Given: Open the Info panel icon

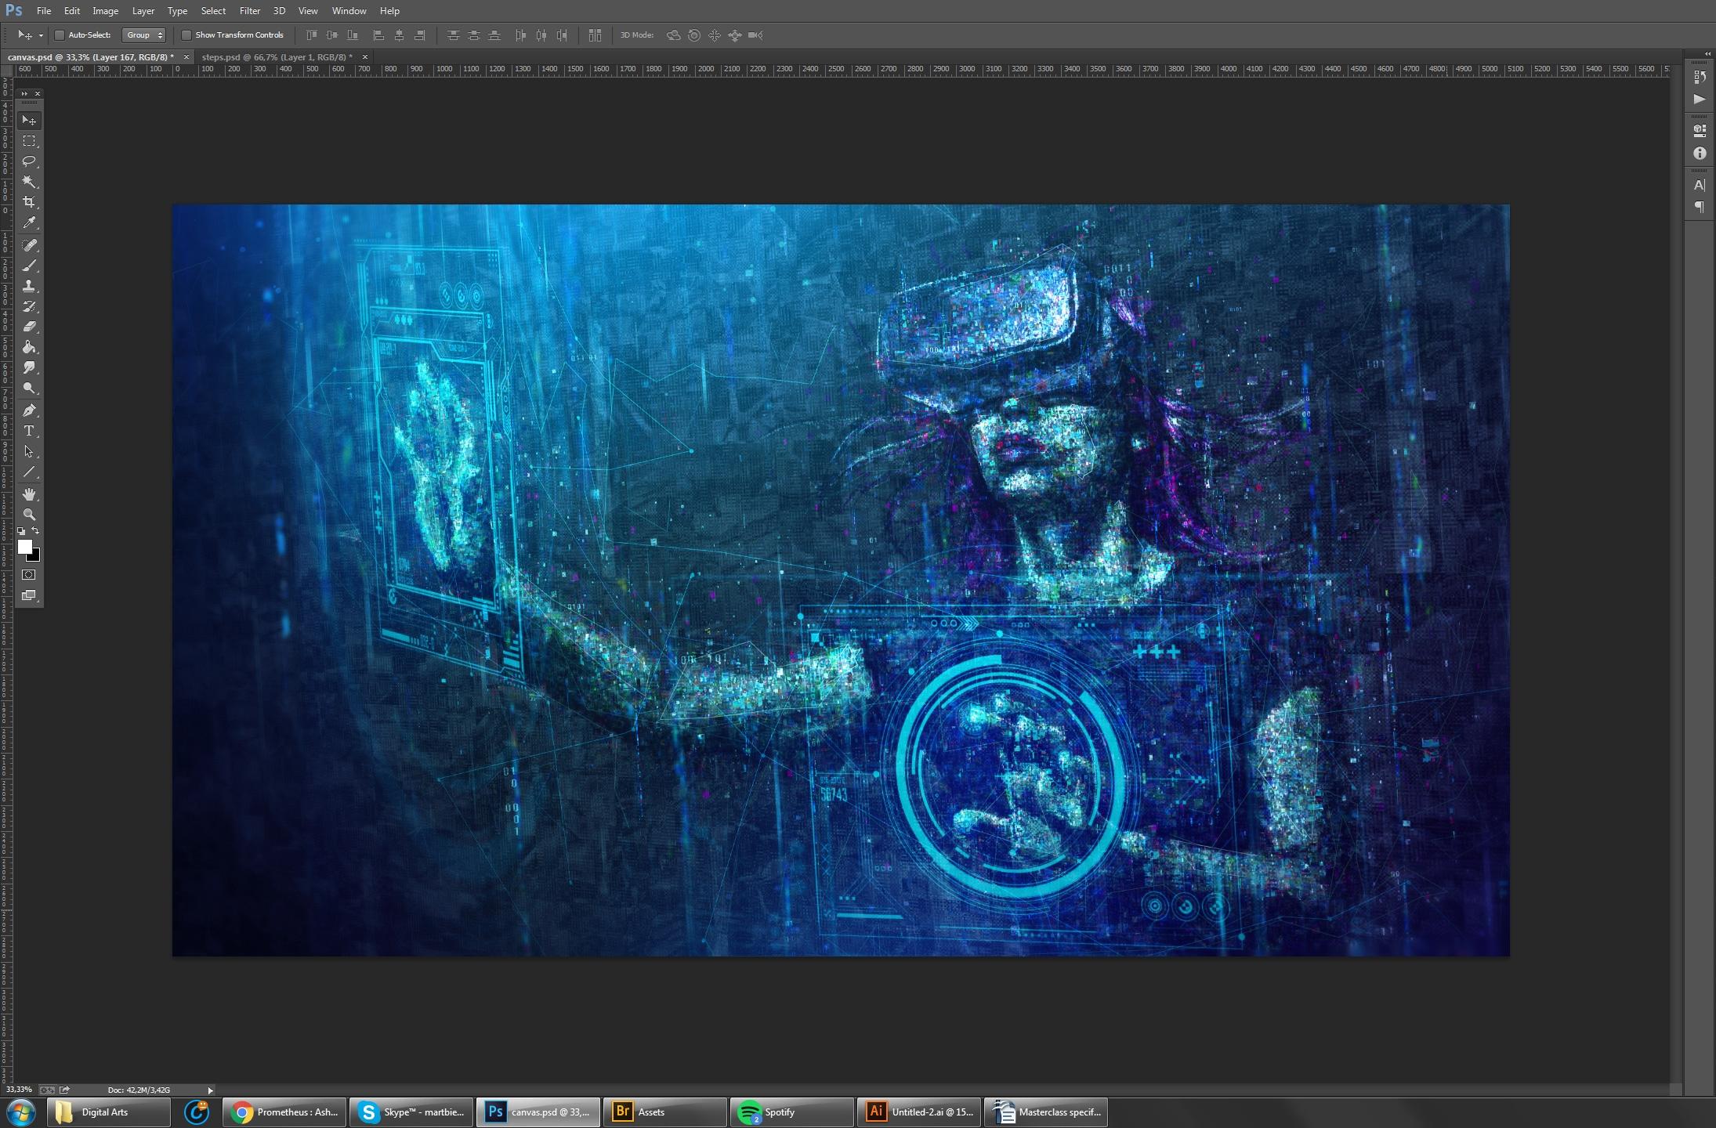Looking at the screenshot, I should [x=1699, y=154].
